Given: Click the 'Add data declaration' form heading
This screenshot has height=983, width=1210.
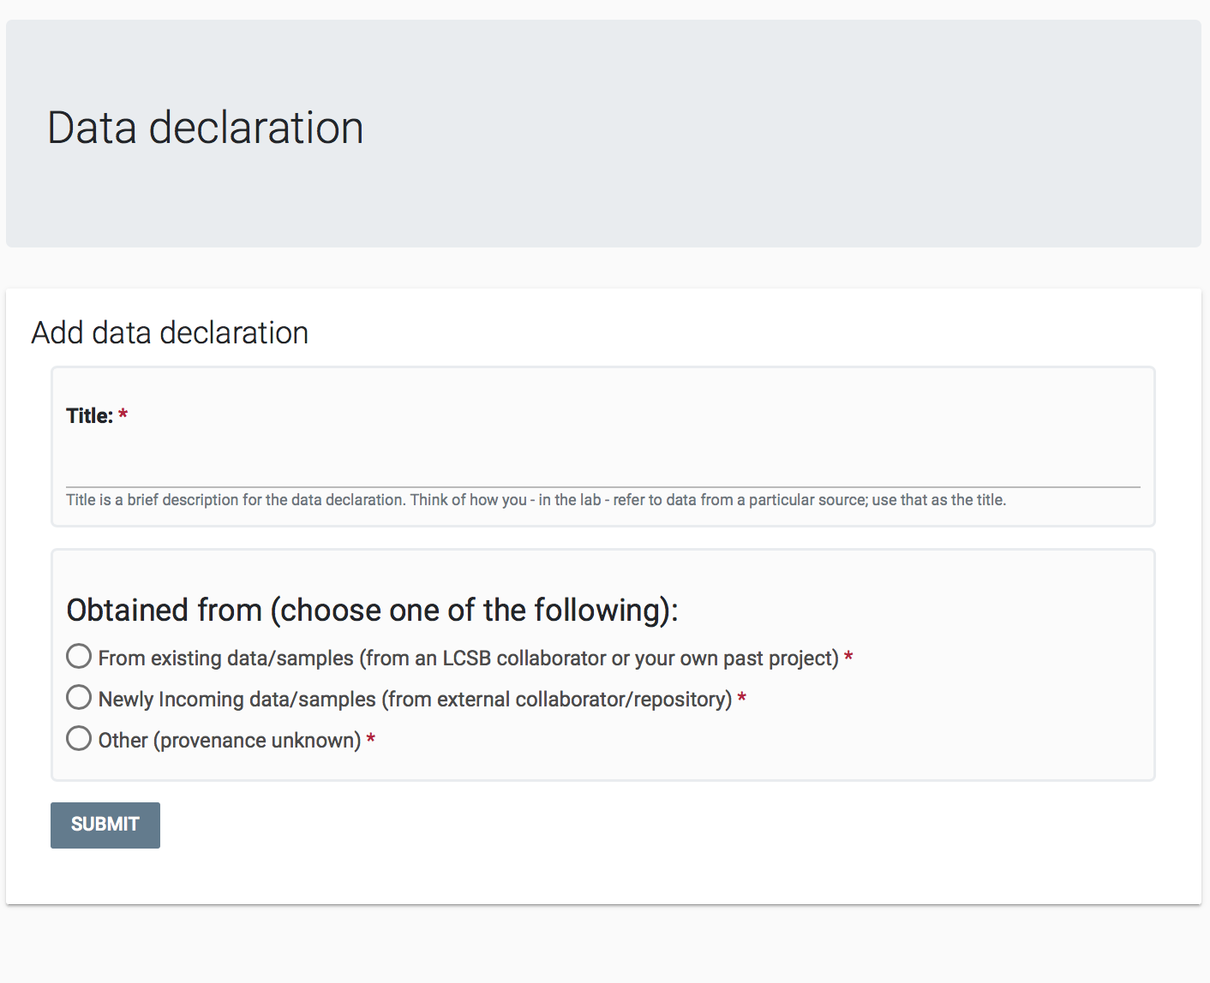Looking at the screenshot, I should click(170, 333).
